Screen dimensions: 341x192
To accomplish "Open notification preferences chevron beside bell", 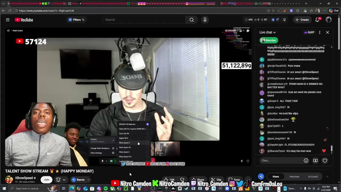I will [64, 180].
